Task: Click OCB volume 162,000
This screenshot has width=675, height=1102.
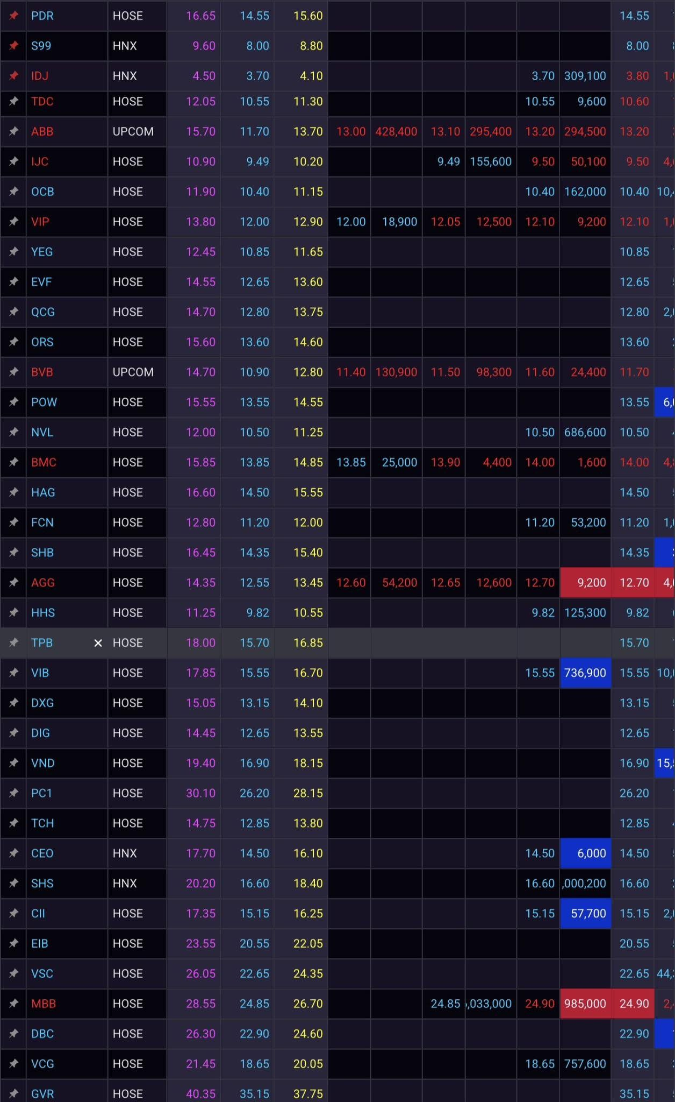Action: [x=585, y=192]
